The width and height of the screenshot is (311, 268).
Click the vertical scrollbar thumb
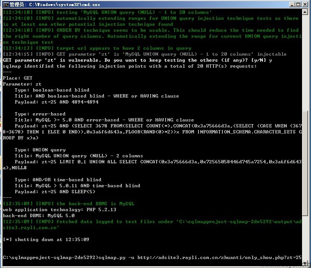tap(305, 163)
